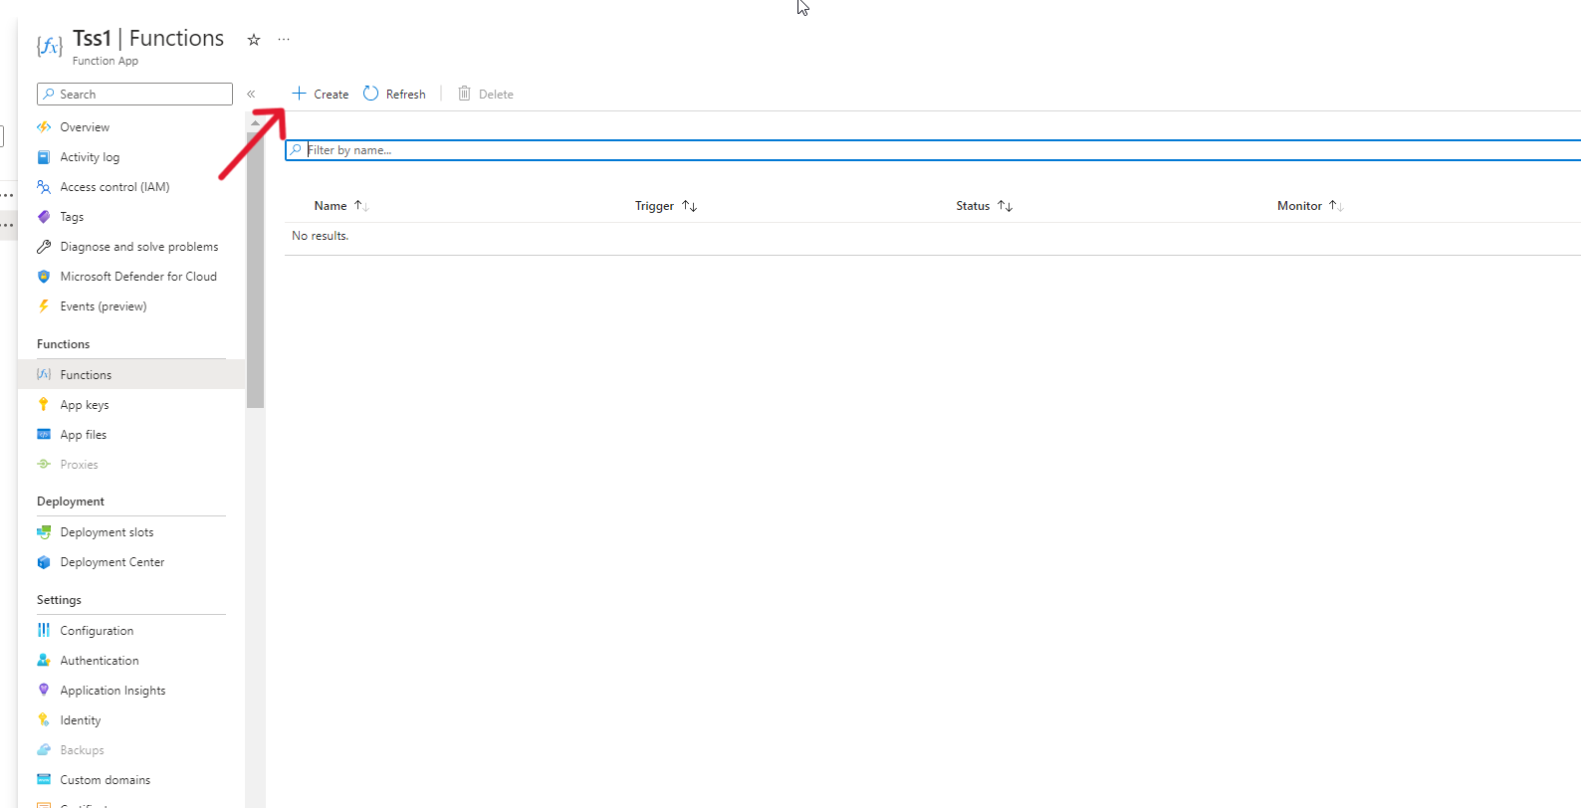The width and height of the screenshot is (1581, 808).
Task: Click the Tags icon in sidebar
Action: 44,217
